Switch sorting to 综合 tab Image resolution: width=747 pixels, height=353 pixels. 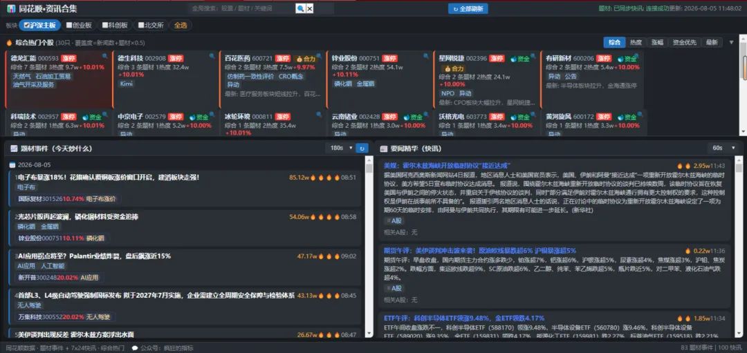(x=615, y=42)
